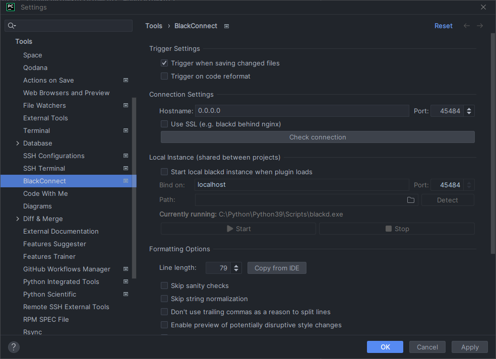Open External Tools settings
This screenshot has height=359, width=496.
click(x=45, y=118)
